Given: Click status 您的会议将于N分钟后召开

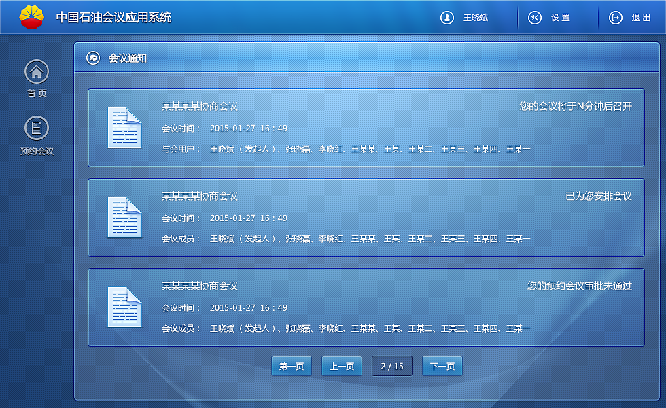Looking at the screenshot, I should point(576,106).
